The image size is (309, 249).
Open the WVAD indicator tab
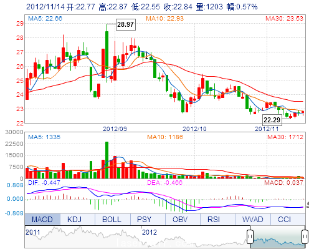[252, 219]
